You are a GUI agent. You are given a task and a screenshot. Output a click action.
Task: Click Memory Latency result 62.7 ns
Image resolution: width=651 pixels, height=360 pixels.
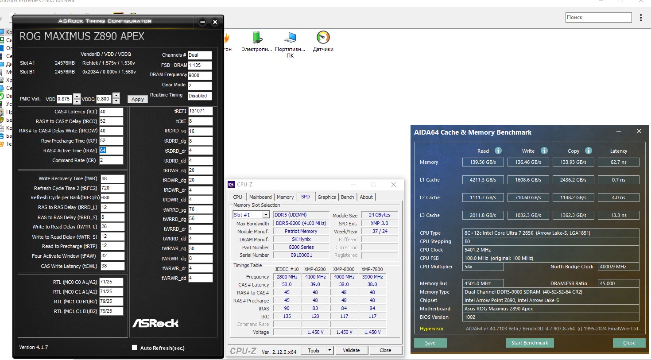coord(619,162)
